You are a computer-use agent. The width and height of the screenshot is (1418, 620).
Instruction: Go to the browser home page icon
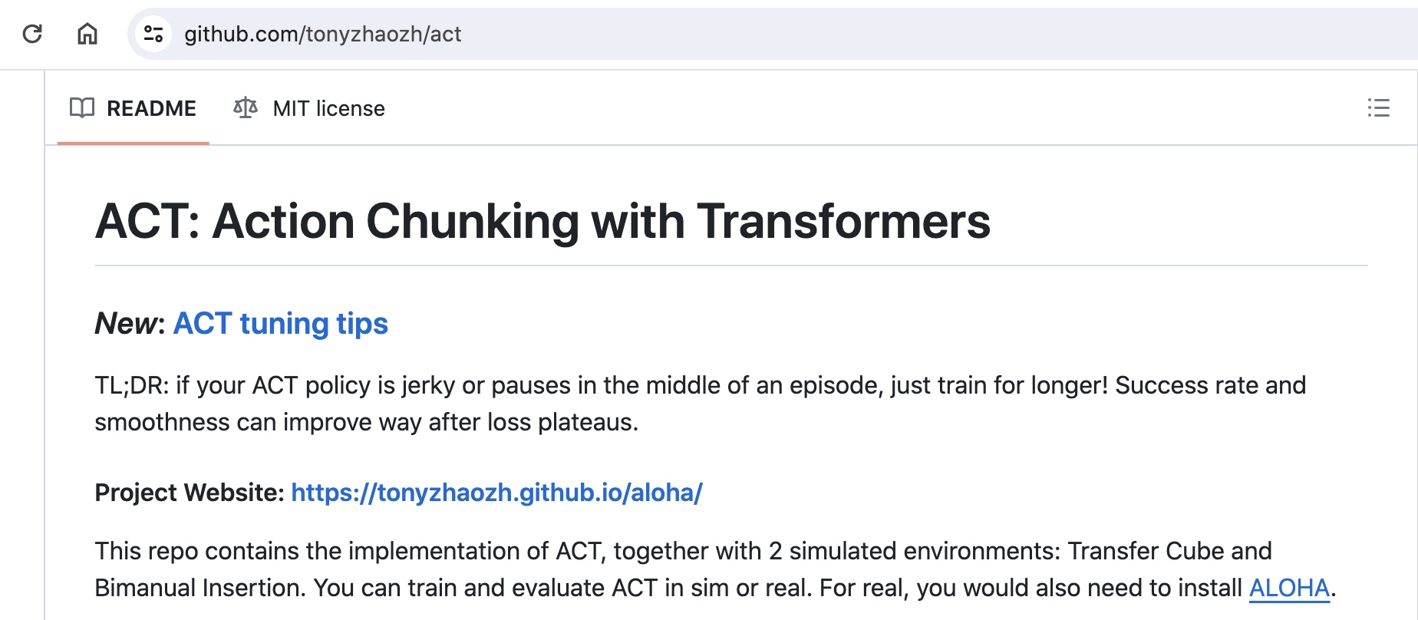pyautogui.click(x=87, y=34)
